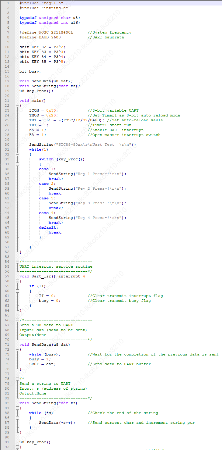Click line number 30 in the margin
Image resolution: width=222 pixels, height=450 pixels.
7,145
